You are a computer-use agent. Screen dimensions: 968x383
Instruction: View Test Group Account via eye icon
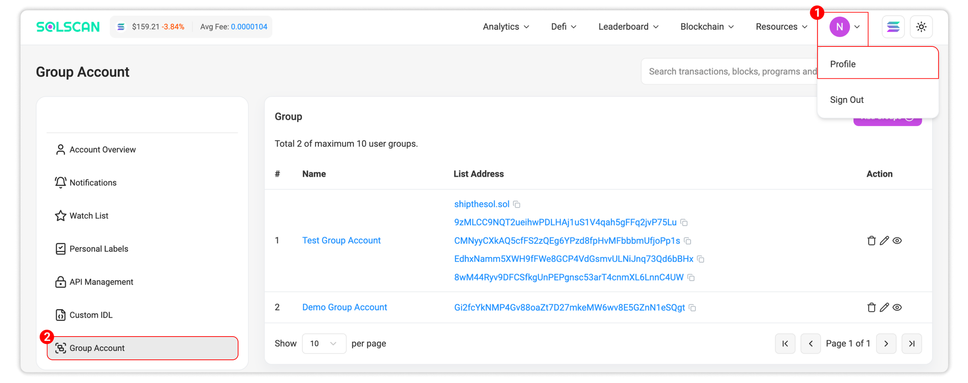(x=897, y=241)
